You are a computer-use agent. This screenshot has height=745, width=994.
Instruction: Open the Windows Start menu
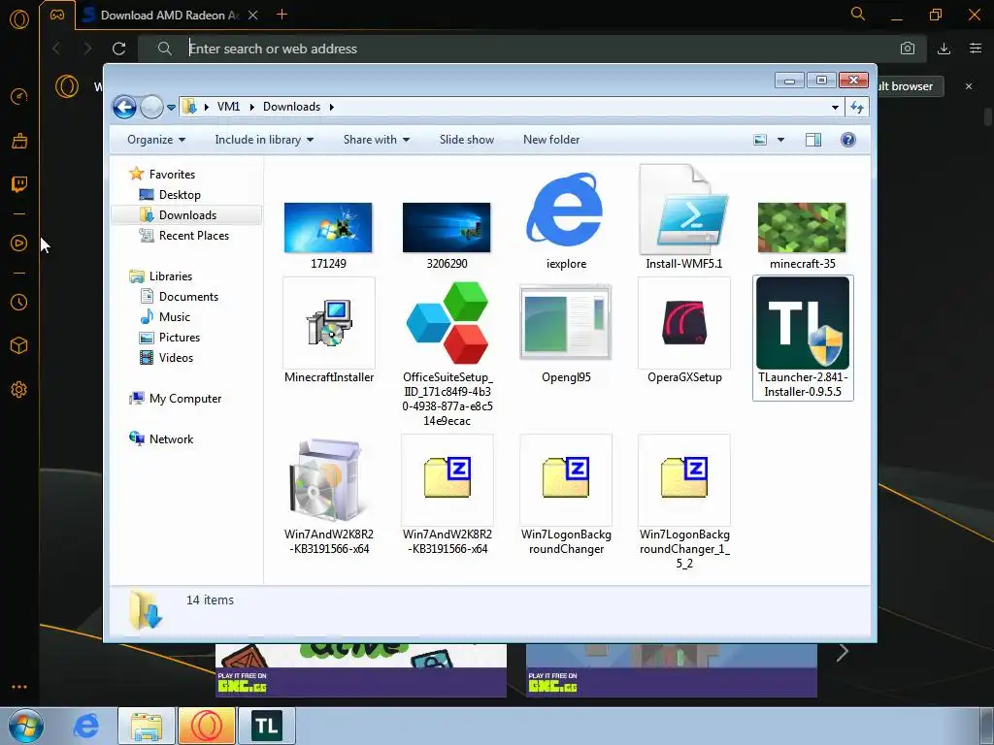pos(25,726)
